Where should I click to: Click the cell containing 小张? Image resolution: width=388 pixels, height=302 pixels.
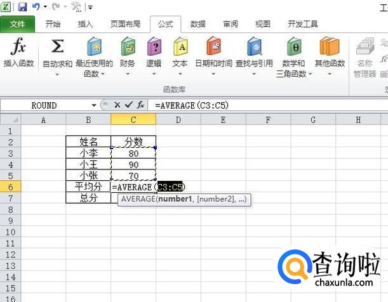click(x=88, y=176)
